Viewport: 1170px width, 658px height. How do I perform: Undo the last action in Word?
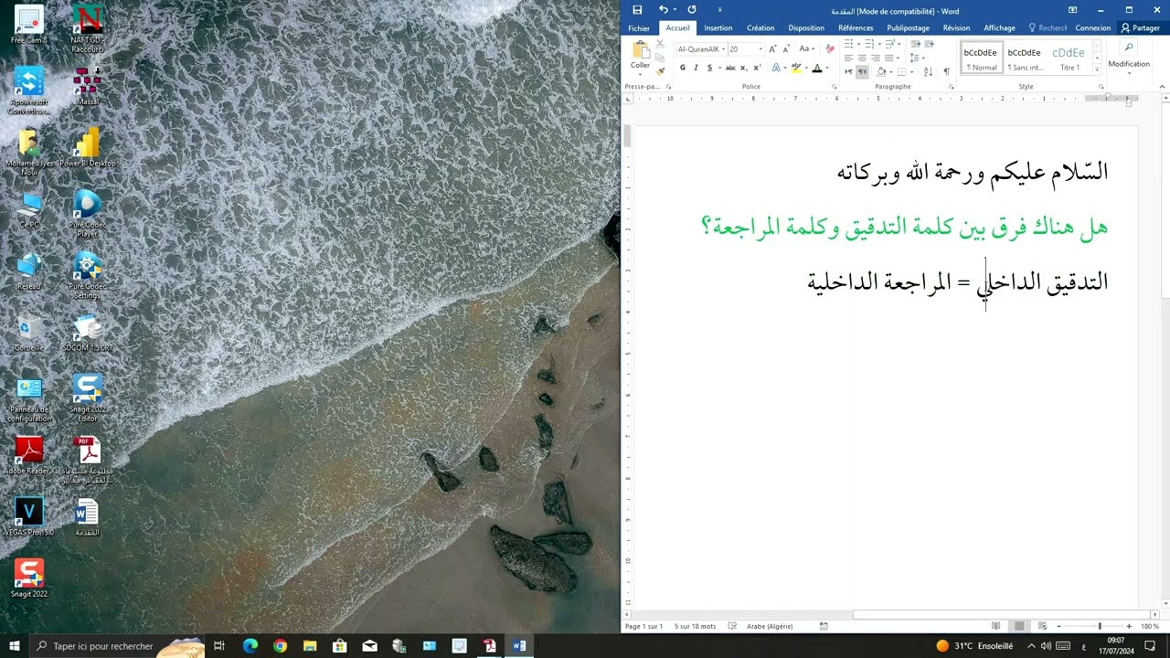pyautogui.click(x=664, y=10)
